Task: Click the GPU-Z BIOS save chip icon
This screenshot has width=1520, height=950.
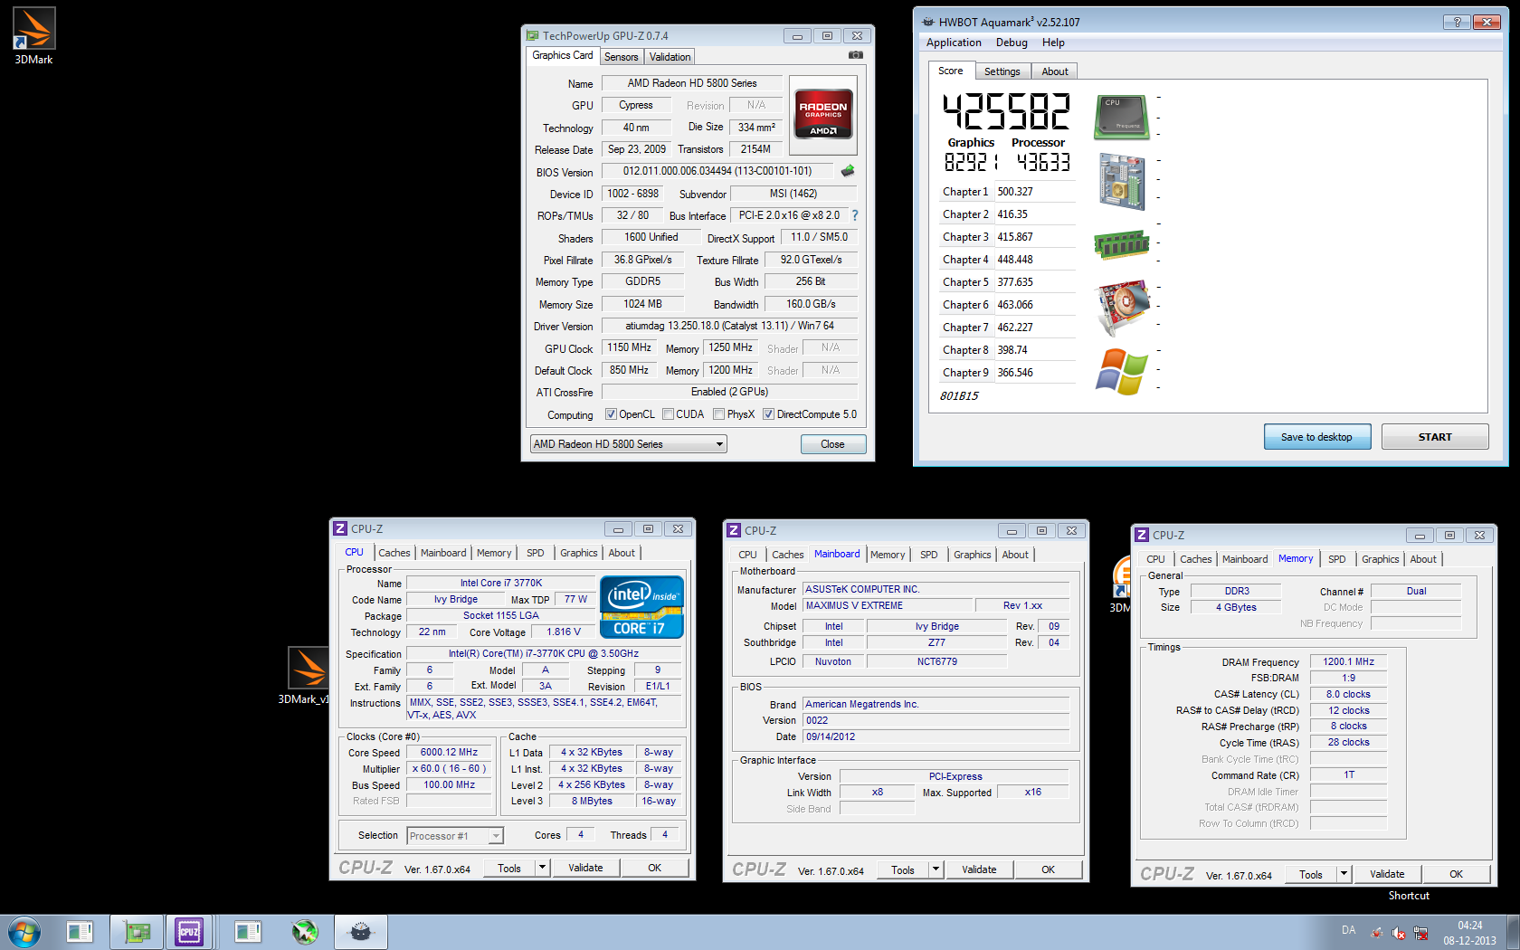Action: point(848,171)
